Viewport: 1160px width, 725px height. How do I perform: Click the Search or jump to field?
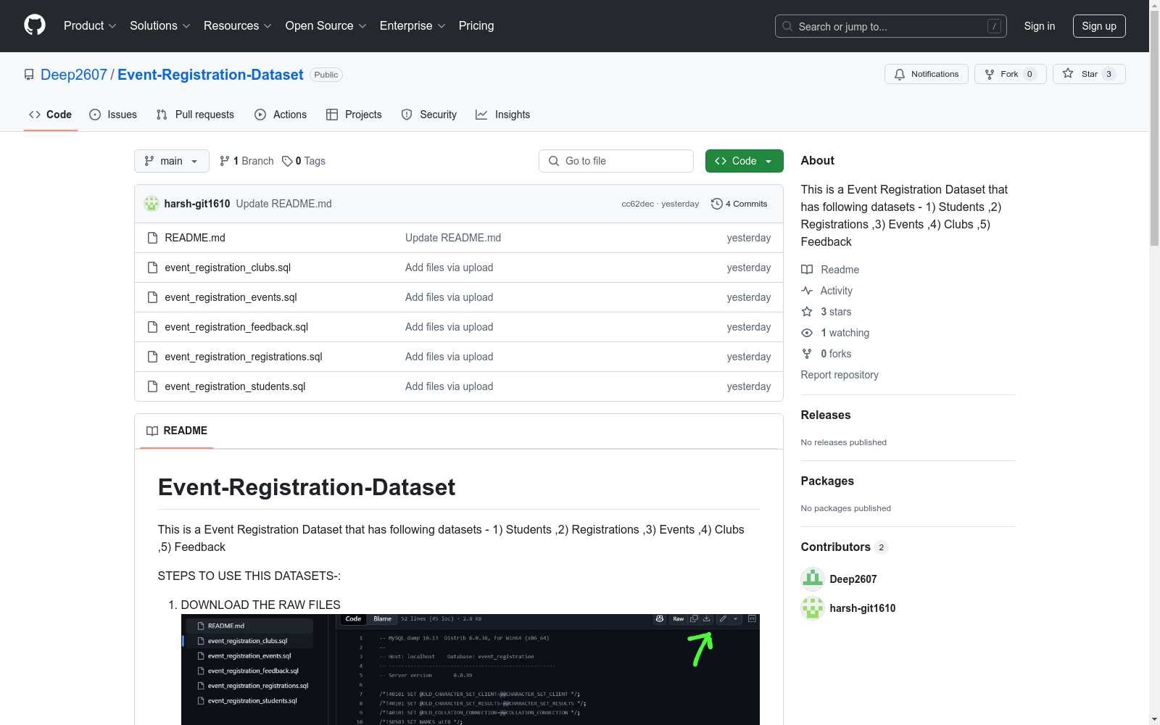point(891,26)
